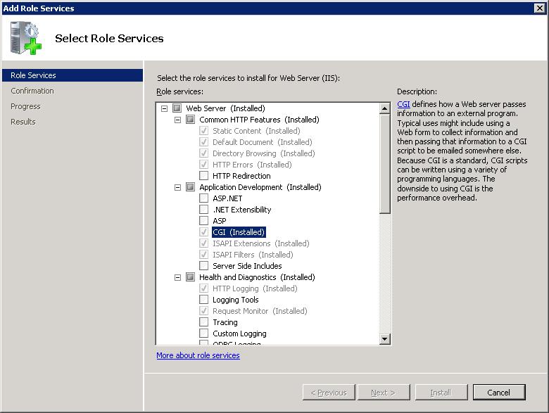Select Progress step in sidebar
Viewport: 549px width, 413px height.
tap(25, 106)
